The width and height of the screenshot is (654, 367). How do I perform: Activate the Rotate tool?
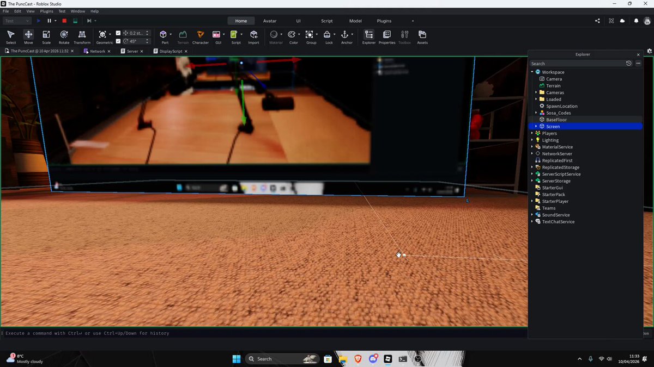pyautogui.click(x=64, y=37)
